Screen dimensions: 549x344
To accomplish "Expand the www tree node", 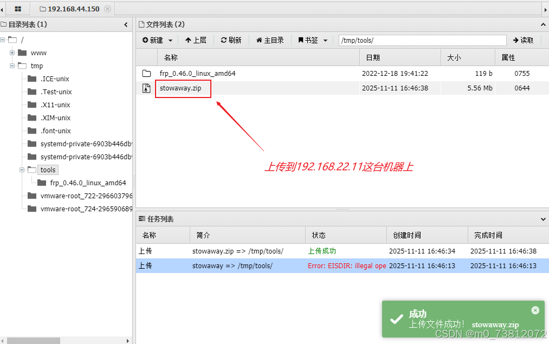I will coord(12,53).
